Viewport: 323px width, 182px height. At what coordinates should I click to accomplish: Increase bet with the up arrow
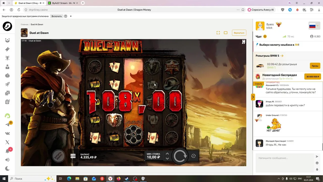point(167,153)
